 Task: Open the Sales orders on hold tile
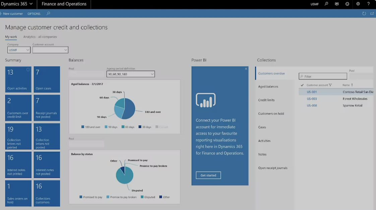tap(18, 193)
